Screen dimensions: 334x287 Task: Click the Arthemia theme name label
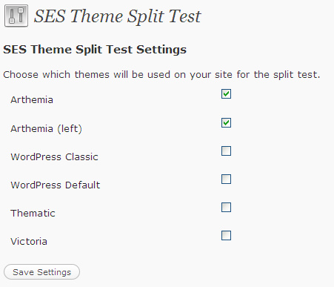point(32,100)
